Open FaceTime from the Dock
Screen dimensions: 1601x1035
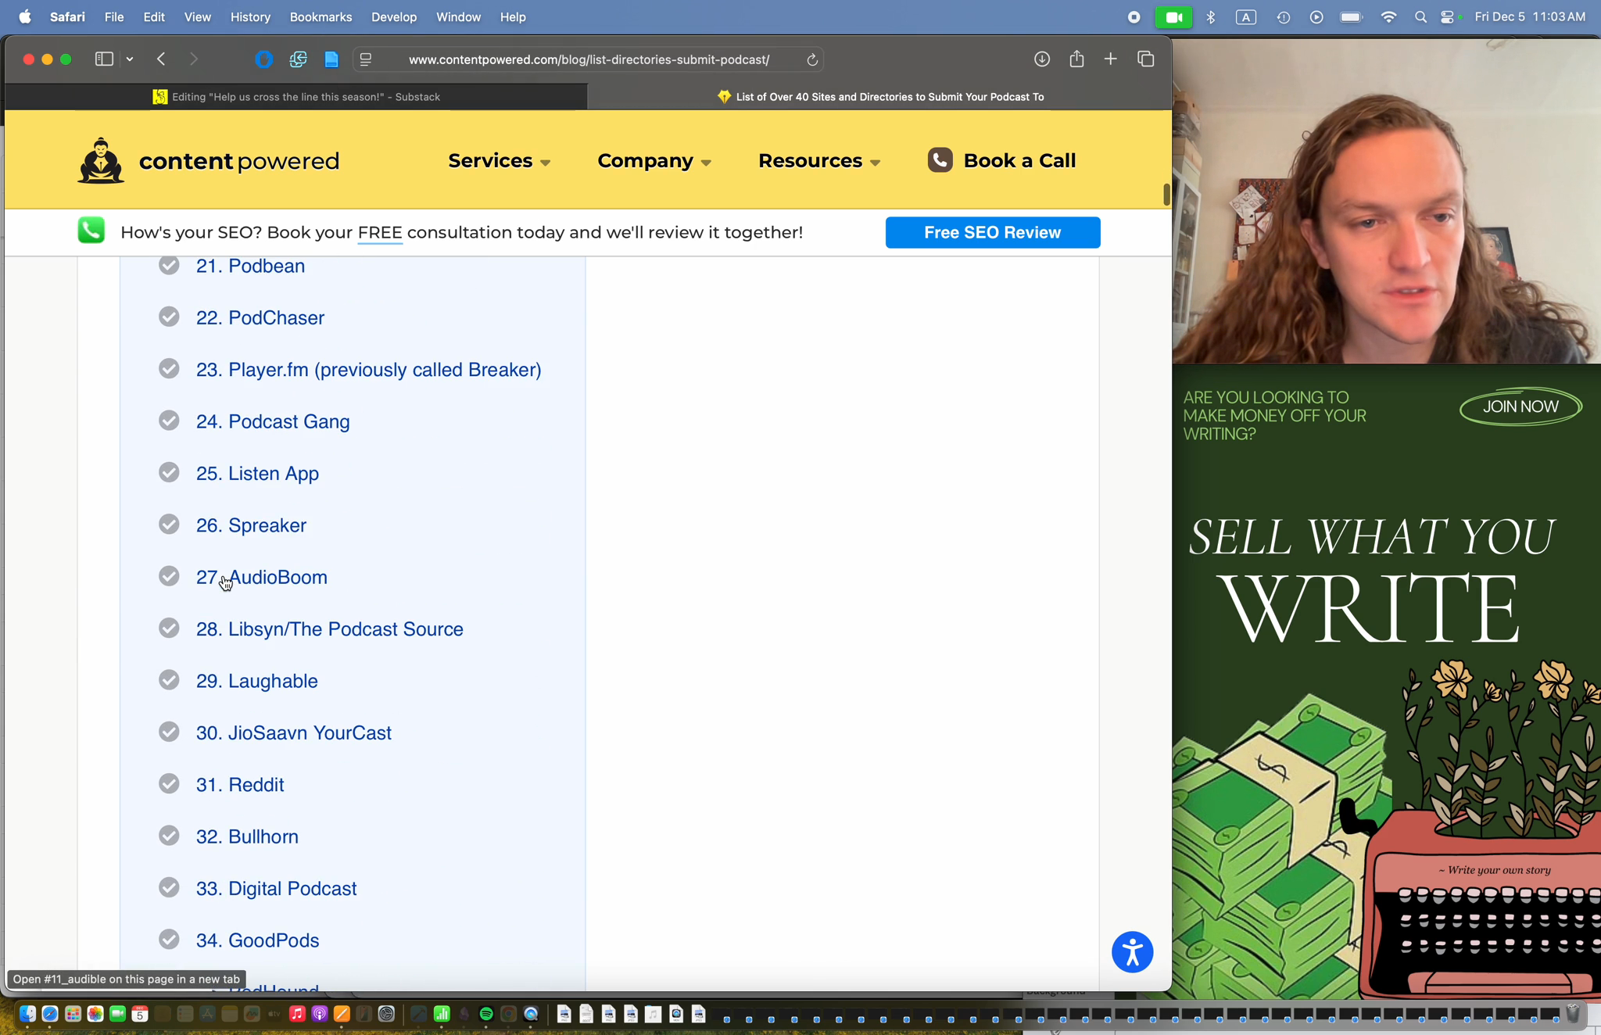[118, 1014]
